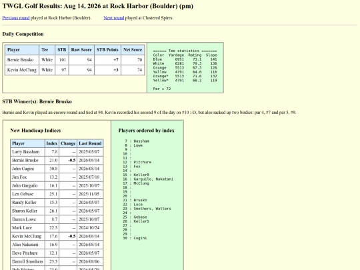Click the 23 : Smothers, Watters line
360x270 pixels.
point(147,209)
